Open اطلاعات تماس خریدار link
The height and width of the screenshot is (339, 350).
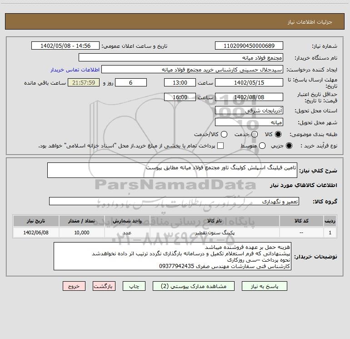(x=75, y=70)
